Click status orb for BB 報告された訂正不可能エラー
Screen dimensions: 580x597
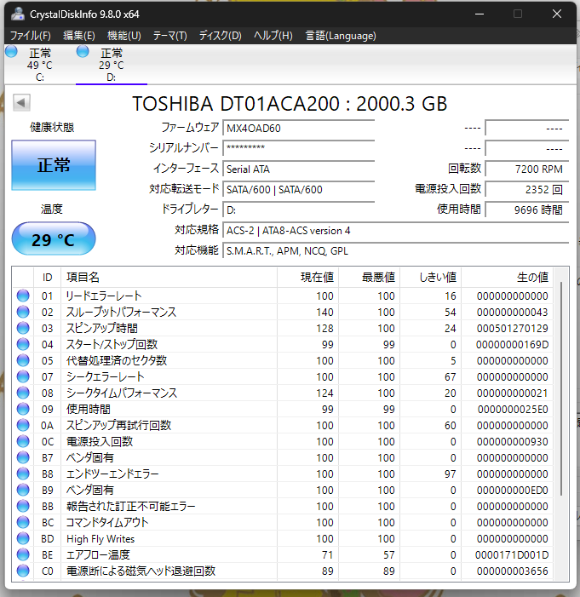coord(23,506)
